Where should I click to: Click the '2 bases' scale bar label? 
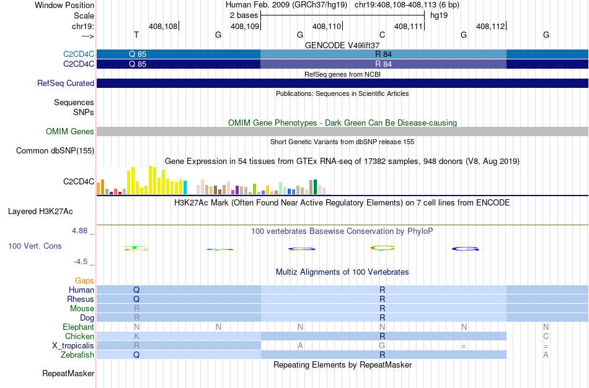point(244,15)
